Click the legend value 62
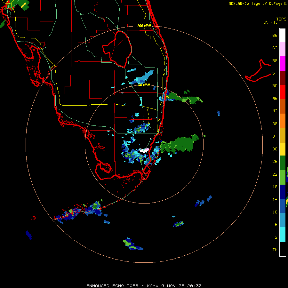Screen dimensions: 288x288 click(275, 48)
